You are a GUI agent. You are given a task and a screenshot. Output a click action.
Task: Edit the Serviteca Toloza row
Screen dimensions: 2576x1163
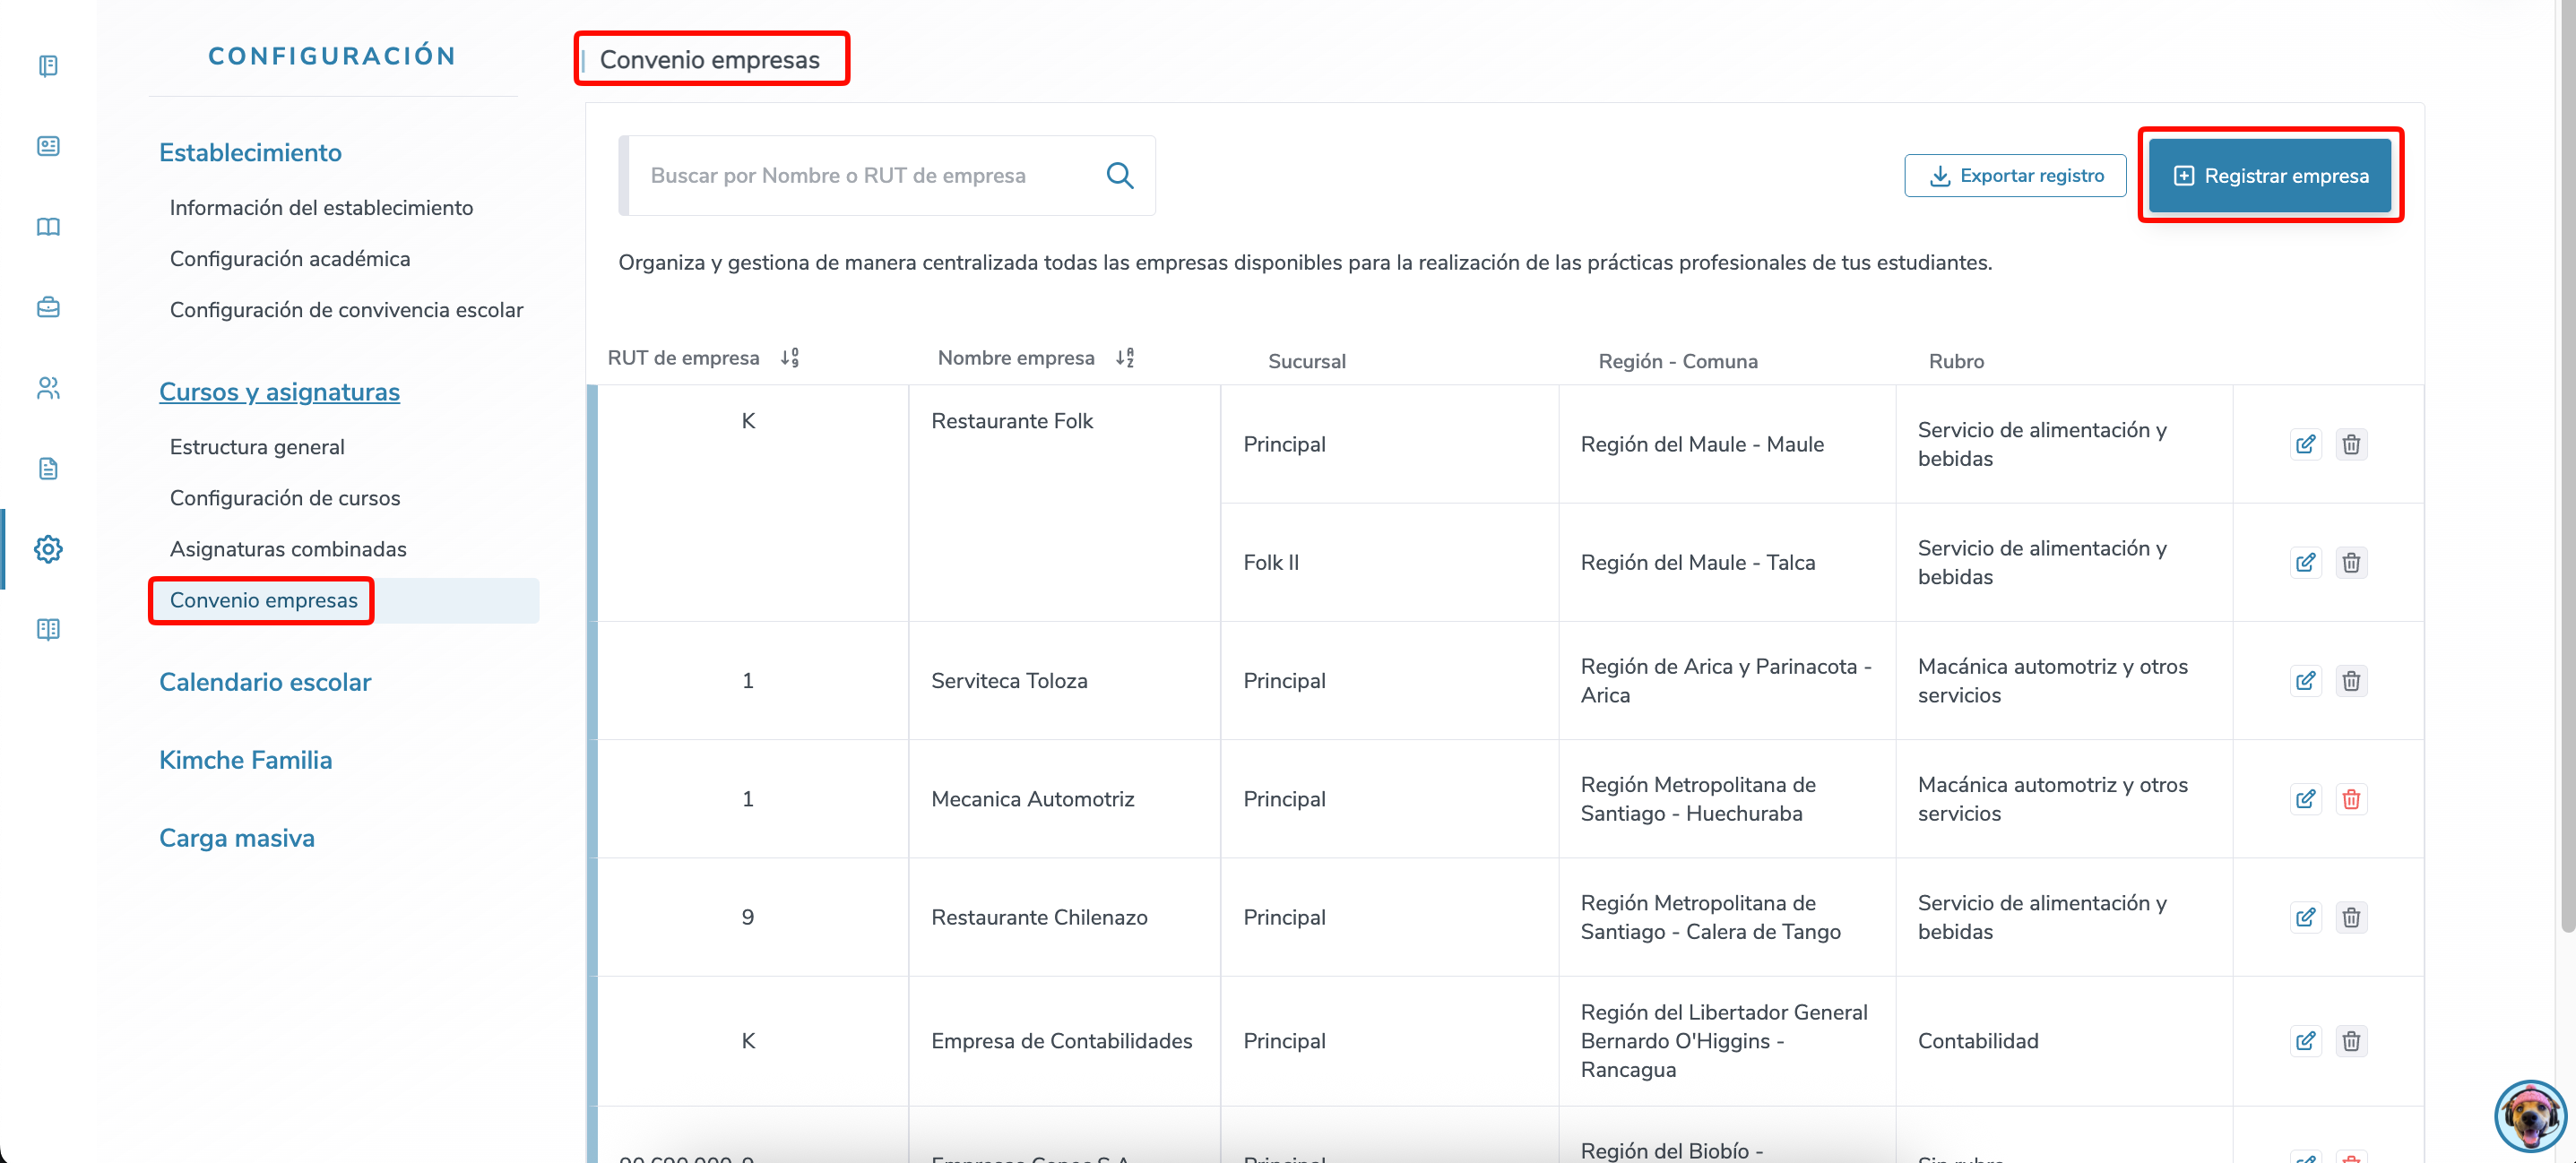pos(2305,681)
